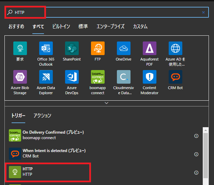Open the 標準 tab

[83, 27]
